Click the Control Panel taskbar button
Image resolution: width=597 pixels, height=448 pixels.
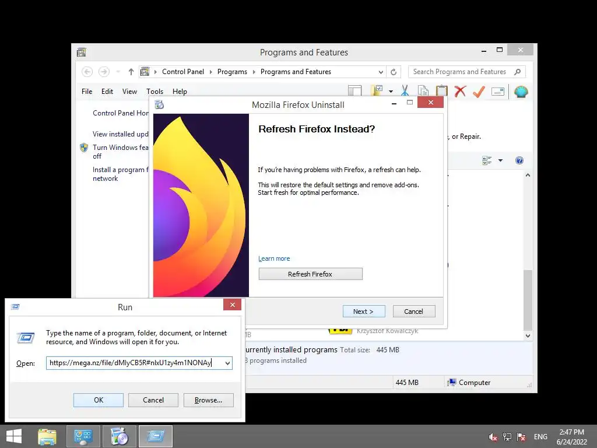tap(83, 436)
